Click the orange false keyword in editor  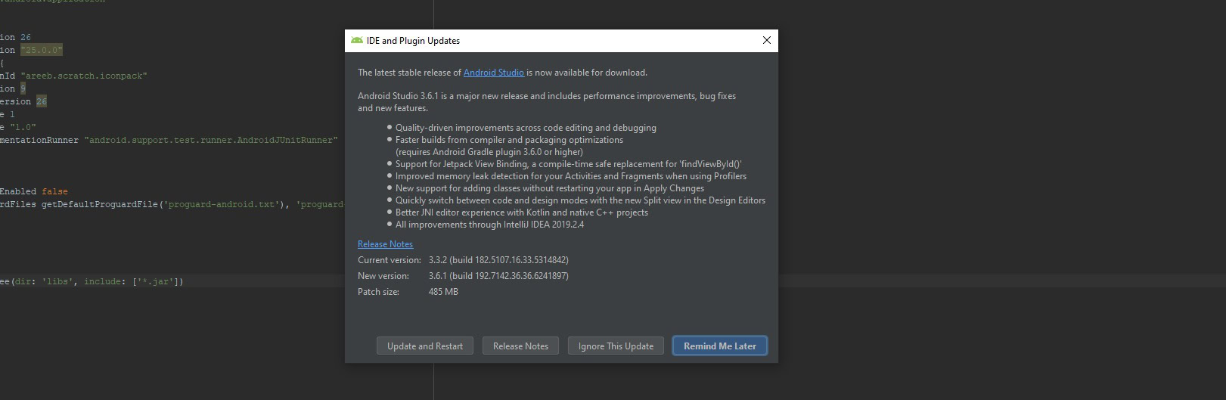point(54,191)
